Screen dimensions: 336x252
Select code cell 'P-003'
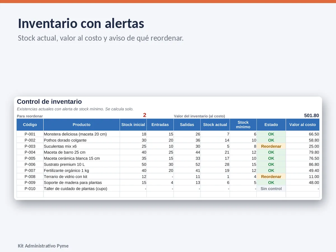coord(30,146)
